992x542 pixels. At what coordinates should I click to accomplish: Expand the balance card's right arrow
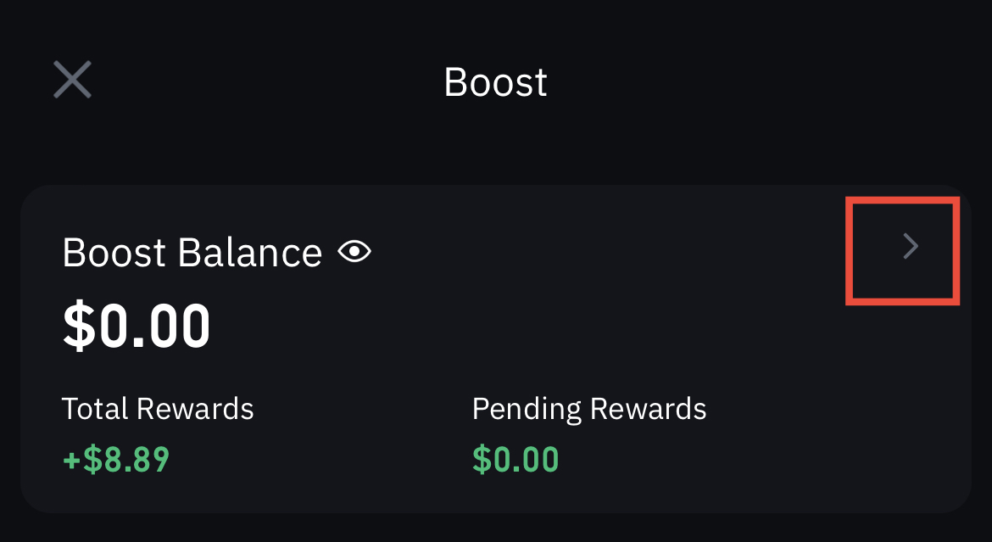coord(910,247)
